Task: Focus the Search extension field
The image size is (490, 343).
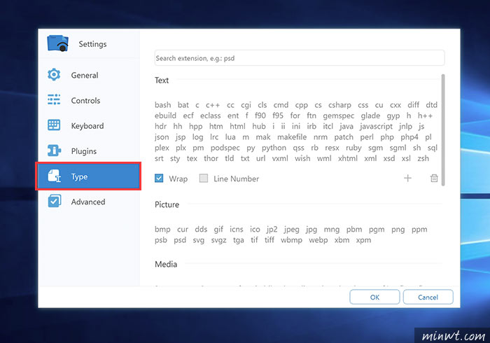Action: coord(300,58)
